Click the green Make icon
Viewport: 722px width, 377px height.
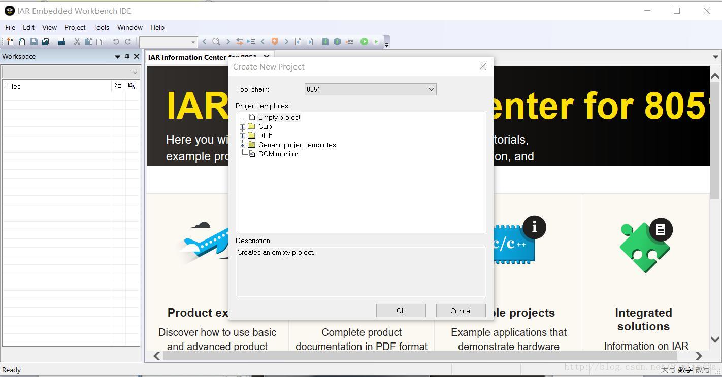click(x=337, y=42)
